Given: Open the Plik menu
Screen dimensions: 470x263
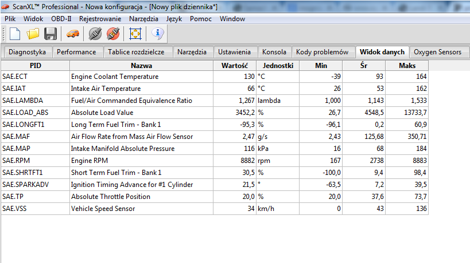Looking at the screenshot, I should pos(10,19).
